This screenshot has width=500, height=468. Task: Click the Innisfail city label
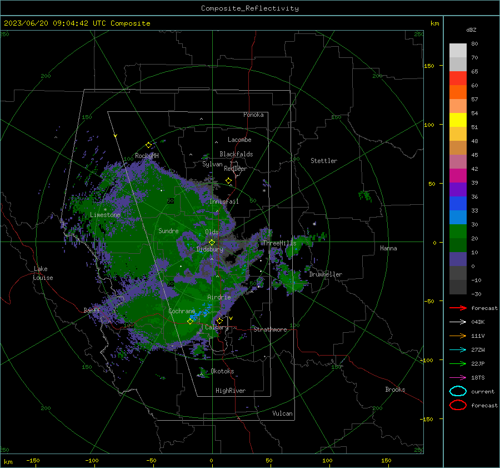tap(224, 201)
